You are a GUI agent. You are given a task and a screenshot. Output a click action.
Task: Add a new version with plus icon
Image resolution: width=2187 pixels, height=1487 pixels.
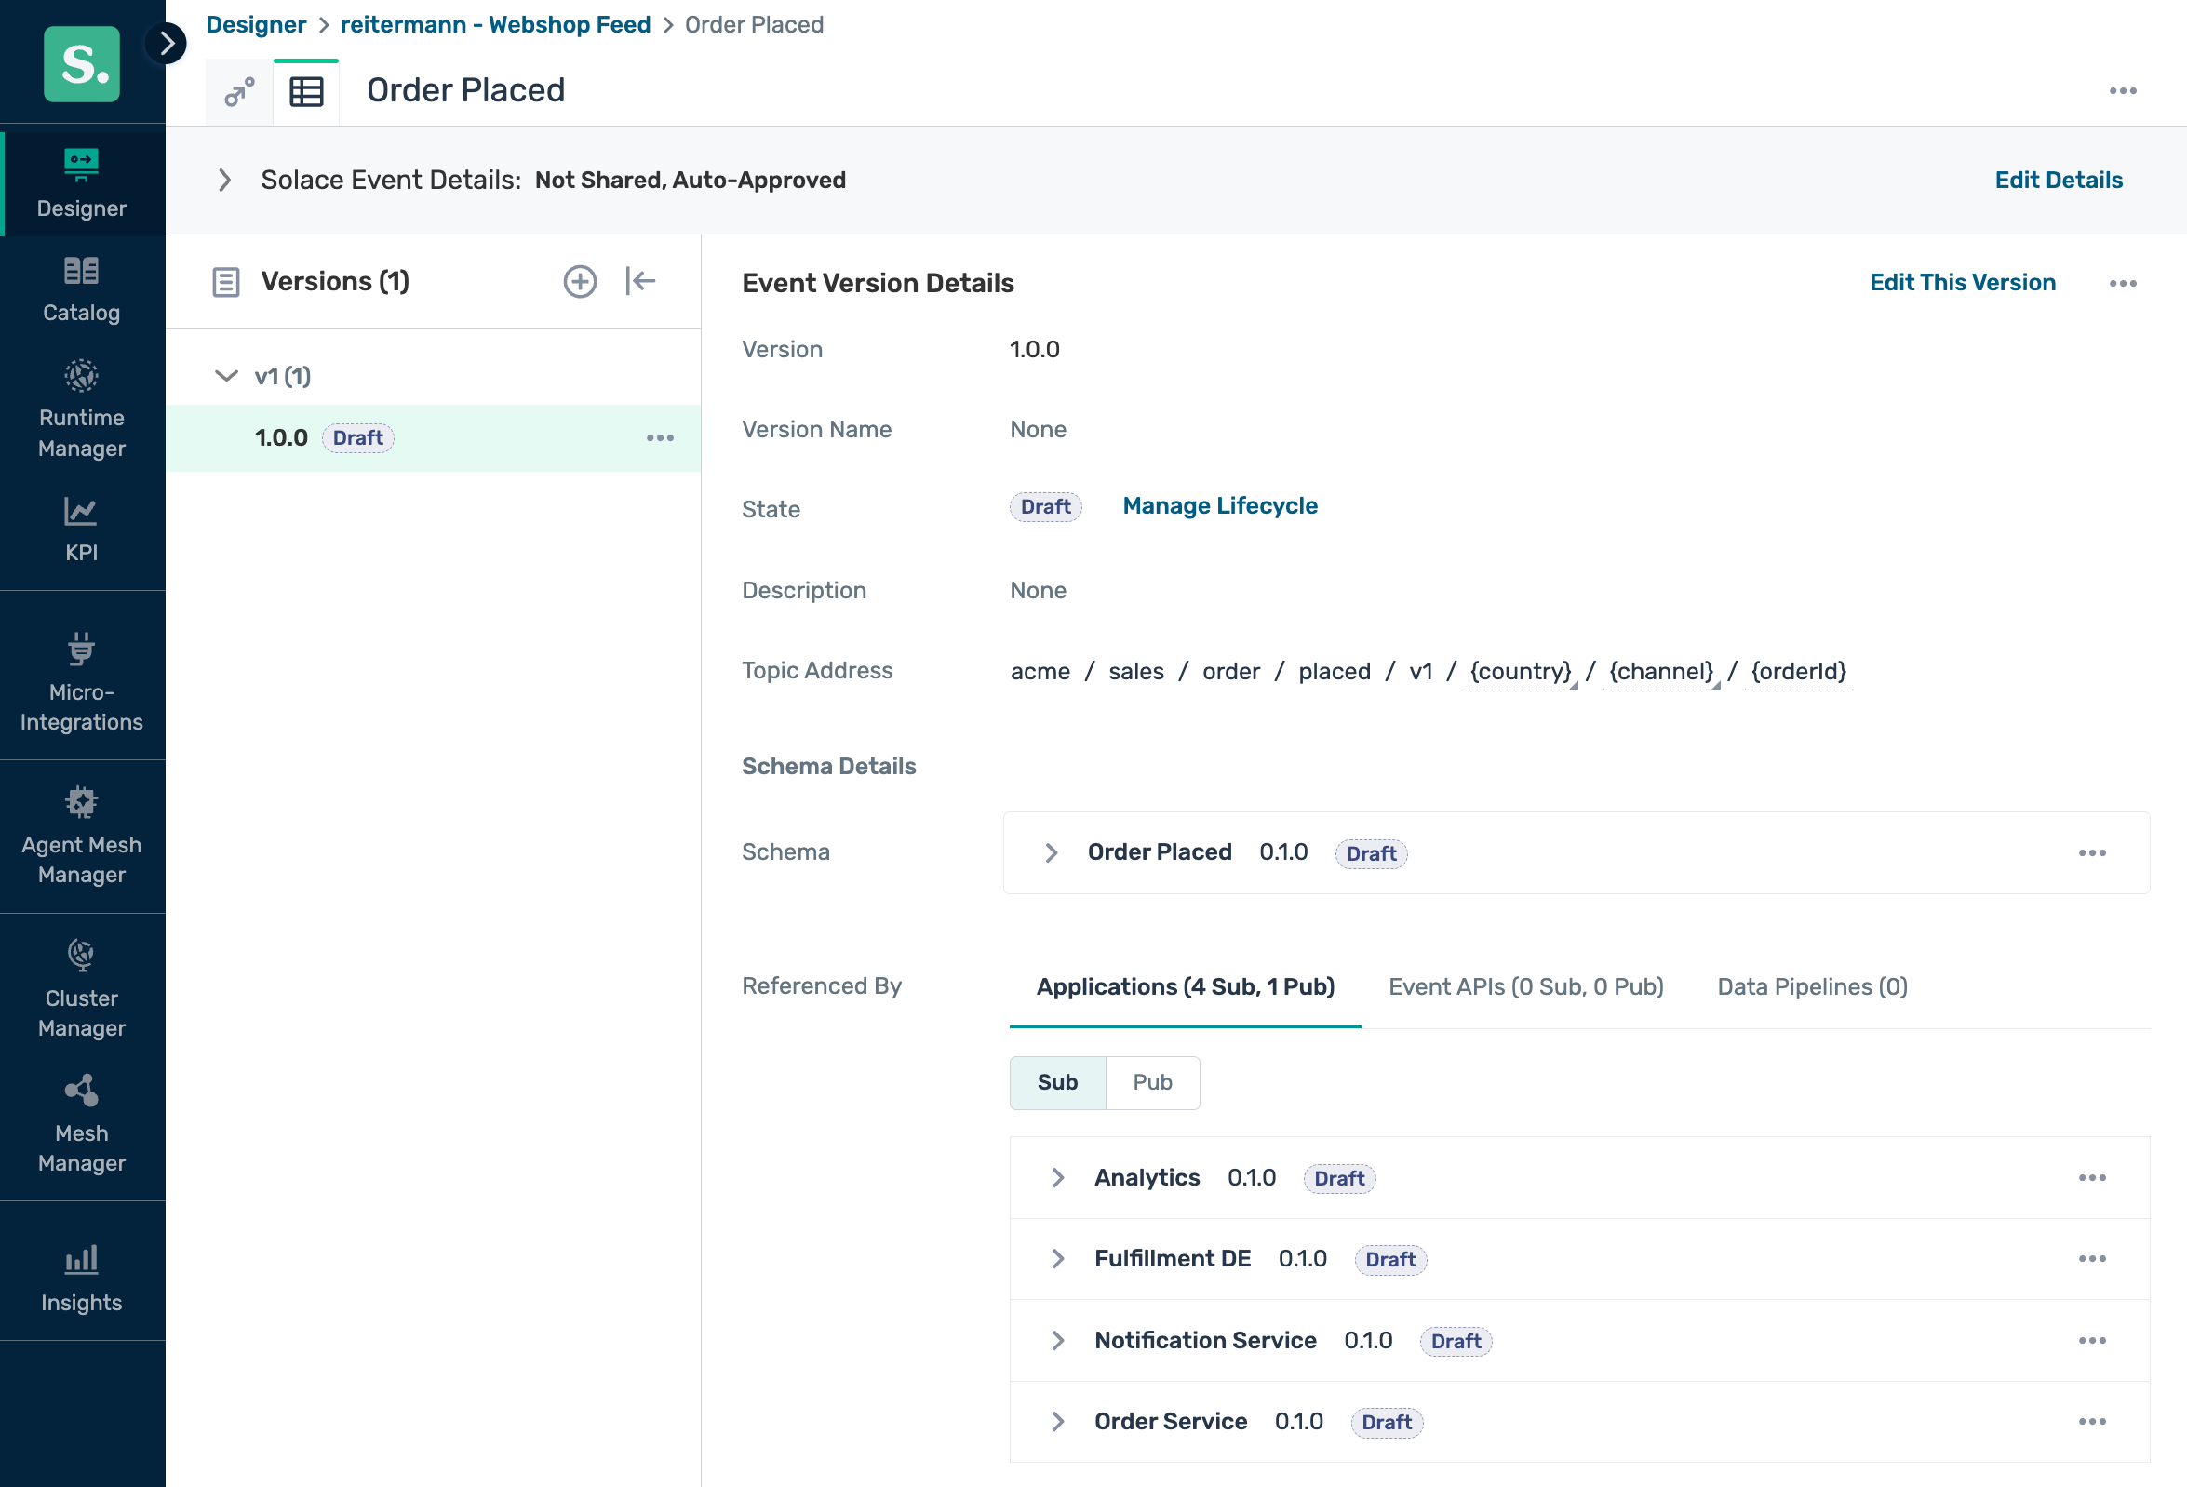click(580, 281)
